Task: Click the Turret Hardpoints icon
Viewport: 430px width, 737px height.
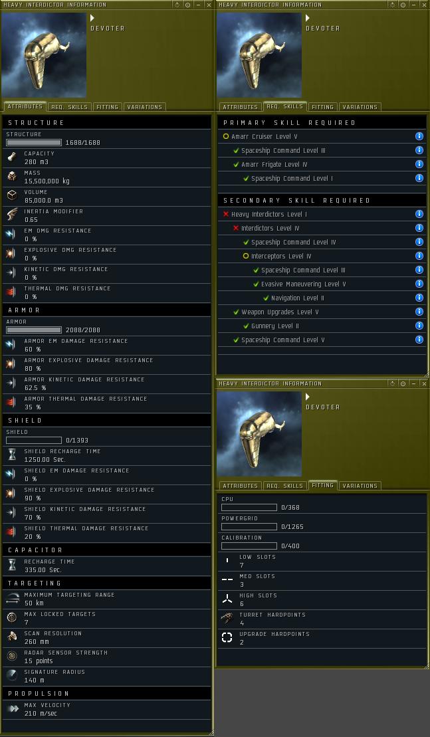Action: [x=227, y=619]
